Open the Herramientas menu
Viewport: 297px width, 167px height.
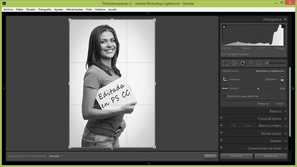74,9
